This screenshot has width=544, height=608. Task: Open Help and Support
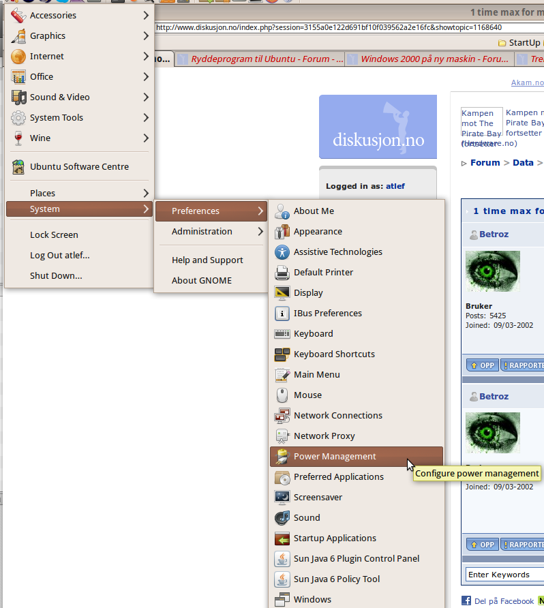(x=211, y=260)
